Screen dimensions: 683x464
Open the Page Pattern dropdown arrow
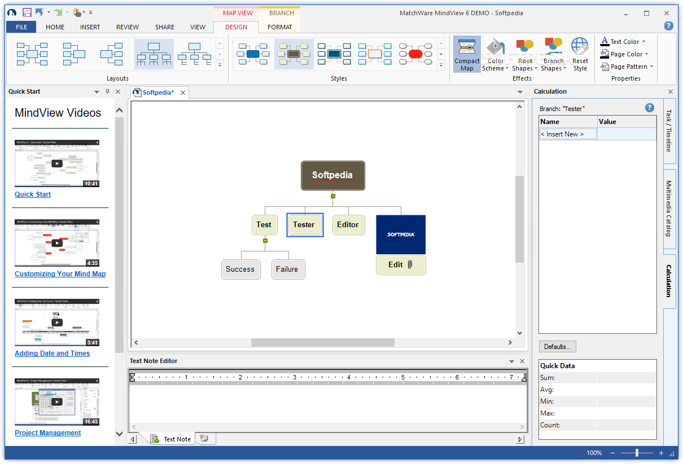pyautogui.click(x=651, y=67)
